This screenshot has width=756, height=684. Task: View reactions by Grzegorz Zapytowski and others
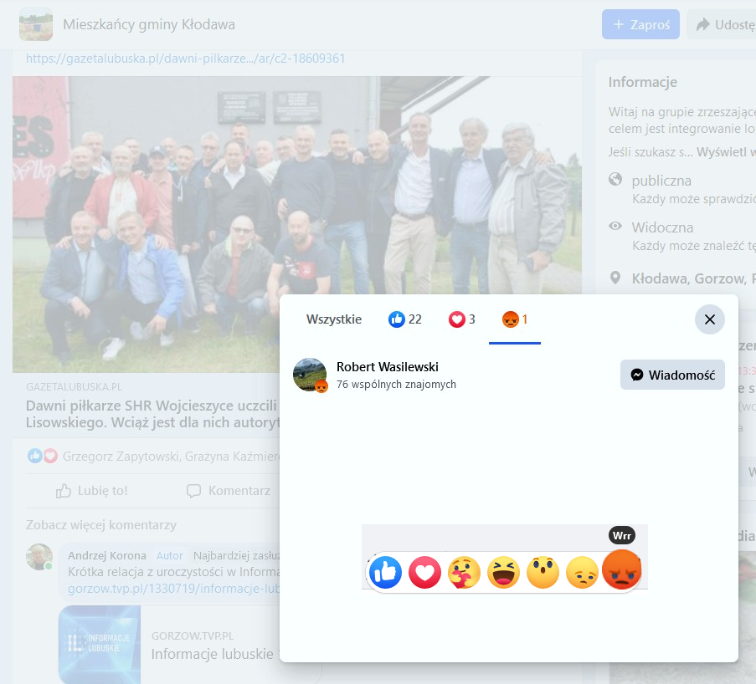pyautogui.click(x=171, y=457)
